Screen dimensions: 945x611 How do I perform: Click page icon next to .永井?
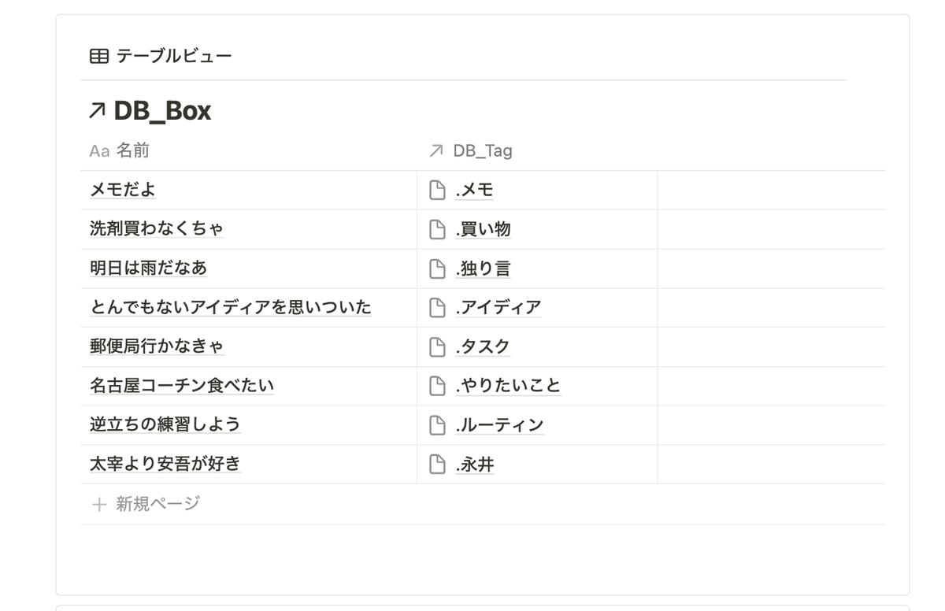coord(437,465)
